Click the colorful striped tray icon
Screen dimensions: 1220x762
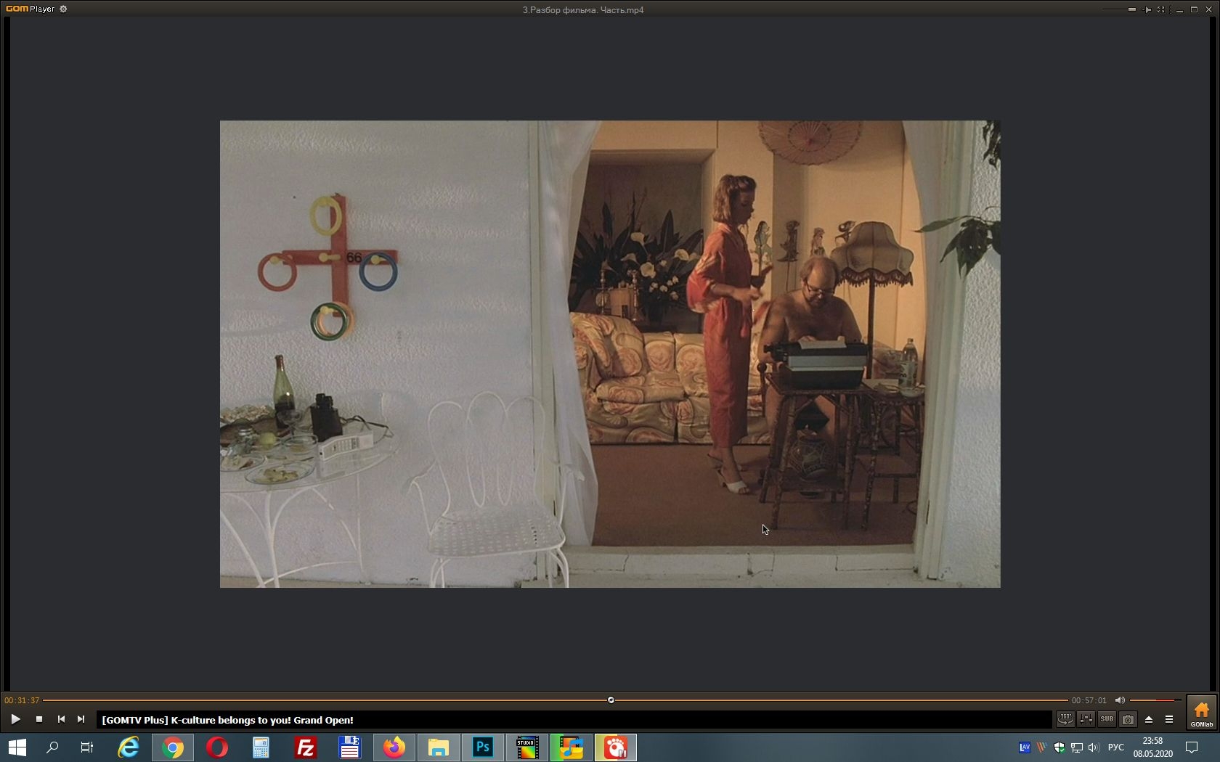click(1042, 747)
